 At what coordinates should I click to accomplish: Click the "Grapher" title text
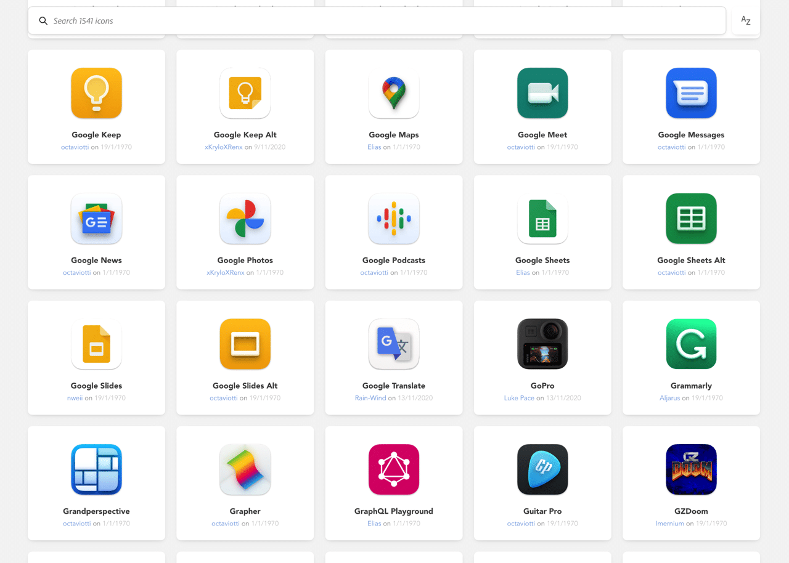coord(245,511)
